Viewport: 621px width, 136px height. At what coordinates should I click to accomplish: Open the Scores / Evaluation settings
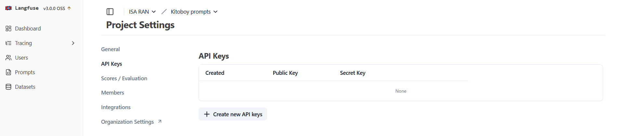pyautogui.click(x=124, y=78)
